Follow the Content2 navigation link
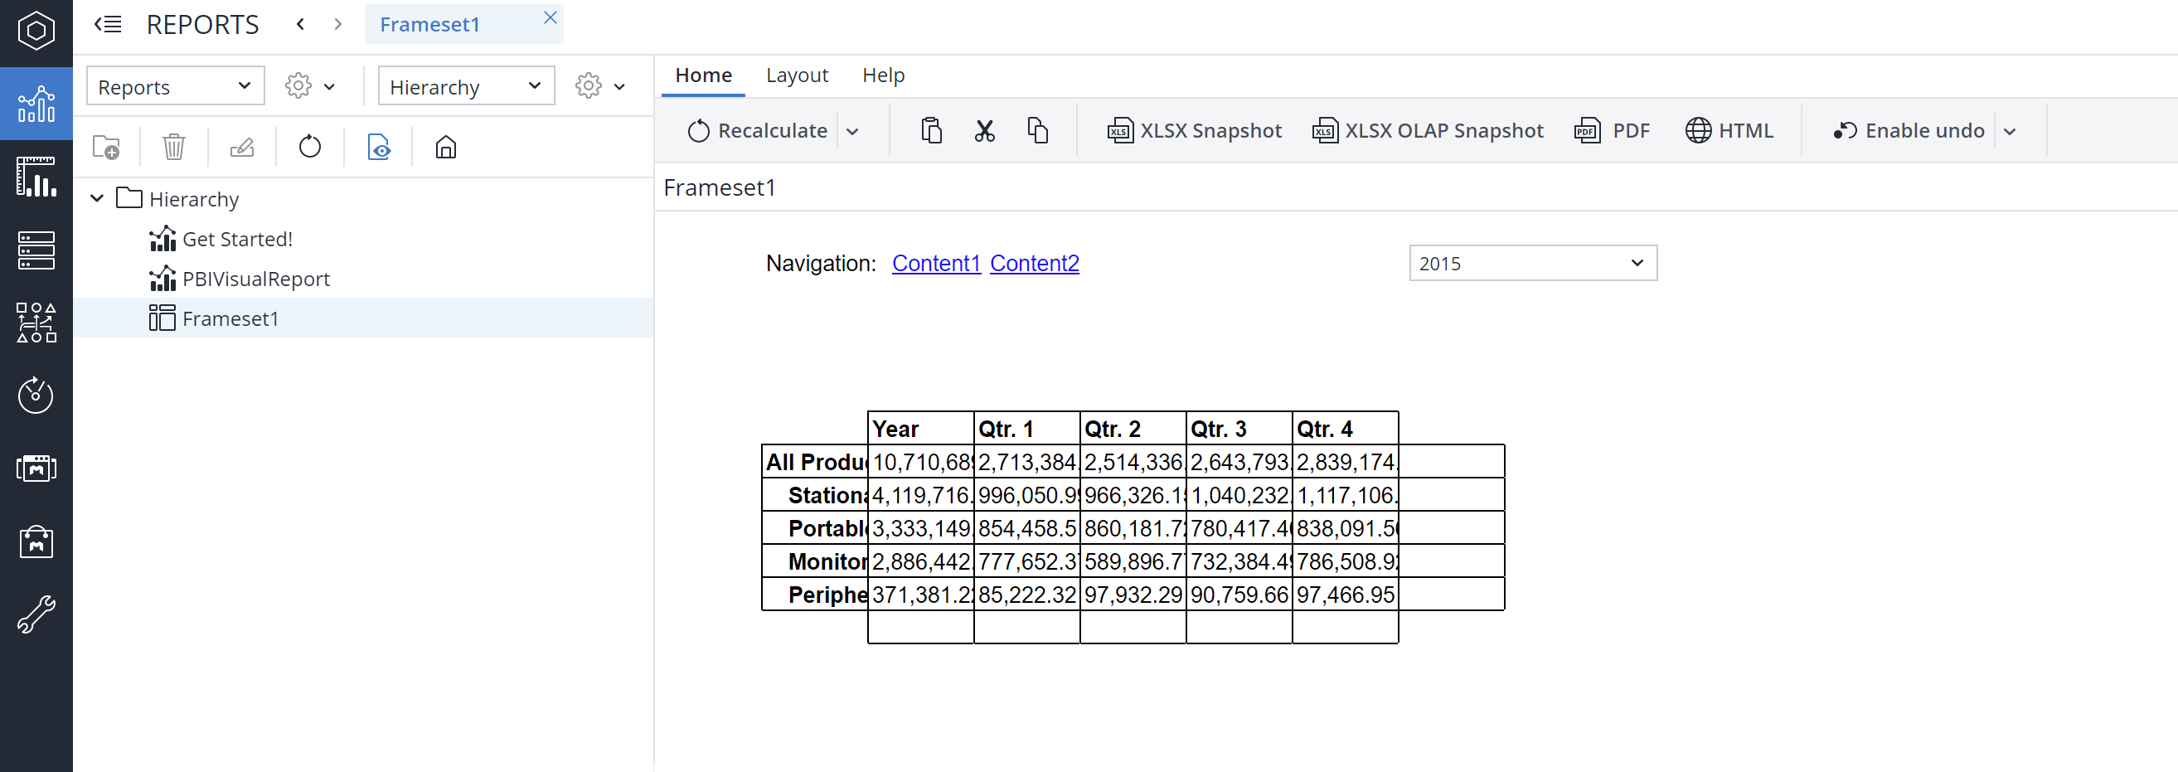 (x=1034, y=263)
